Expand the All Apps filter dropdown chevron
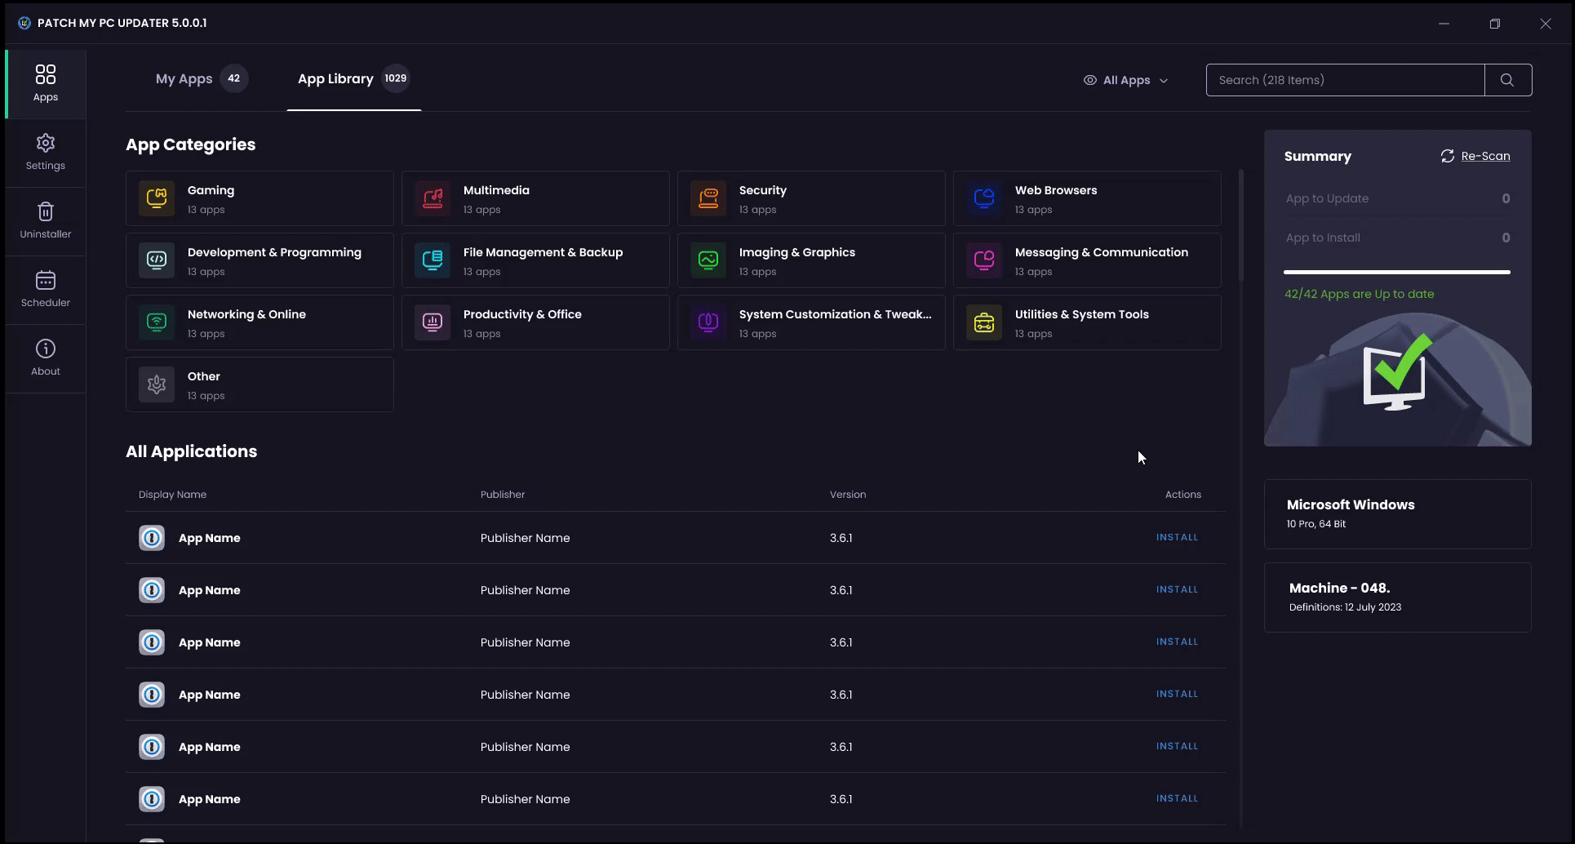Screen dimensions: 1575x844 coord(1164,81)
